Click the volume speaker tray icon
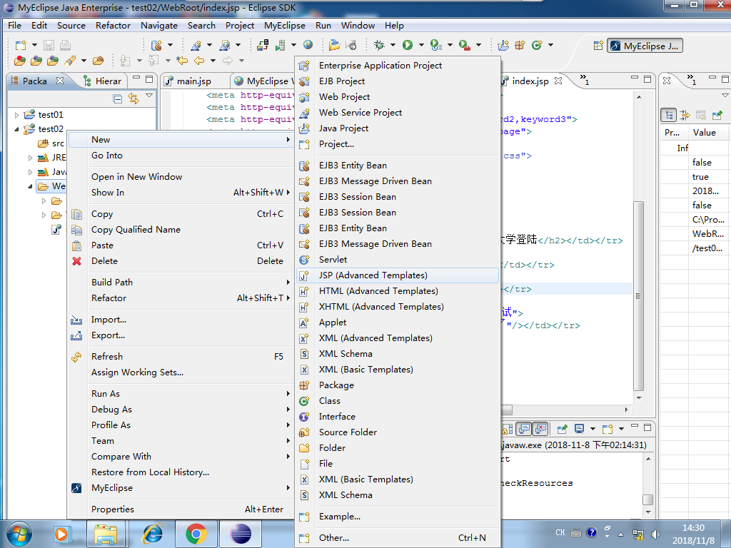 coord(655,534)
